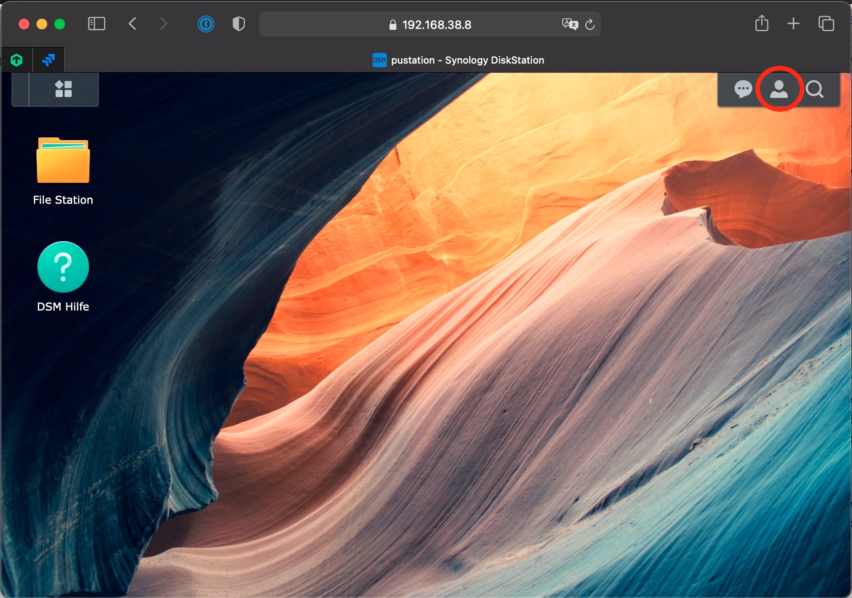
Task: Click the 1Password extension icon
Action: (206, 24)
